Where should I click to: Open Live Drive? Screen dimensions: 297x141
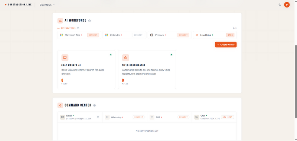coord(230,35)
